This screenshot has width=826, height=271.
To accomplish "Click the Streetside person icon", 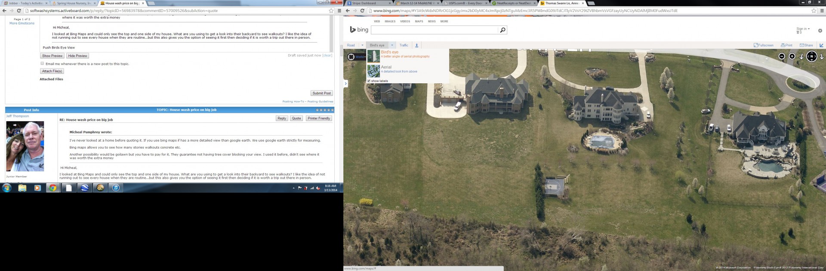I will click(x=416, y=45).
